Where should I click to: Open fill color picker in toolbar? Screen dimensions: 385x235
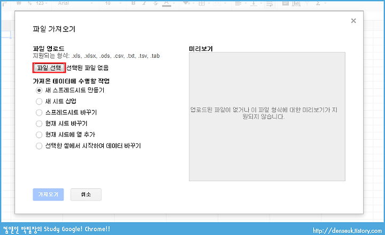187,3
